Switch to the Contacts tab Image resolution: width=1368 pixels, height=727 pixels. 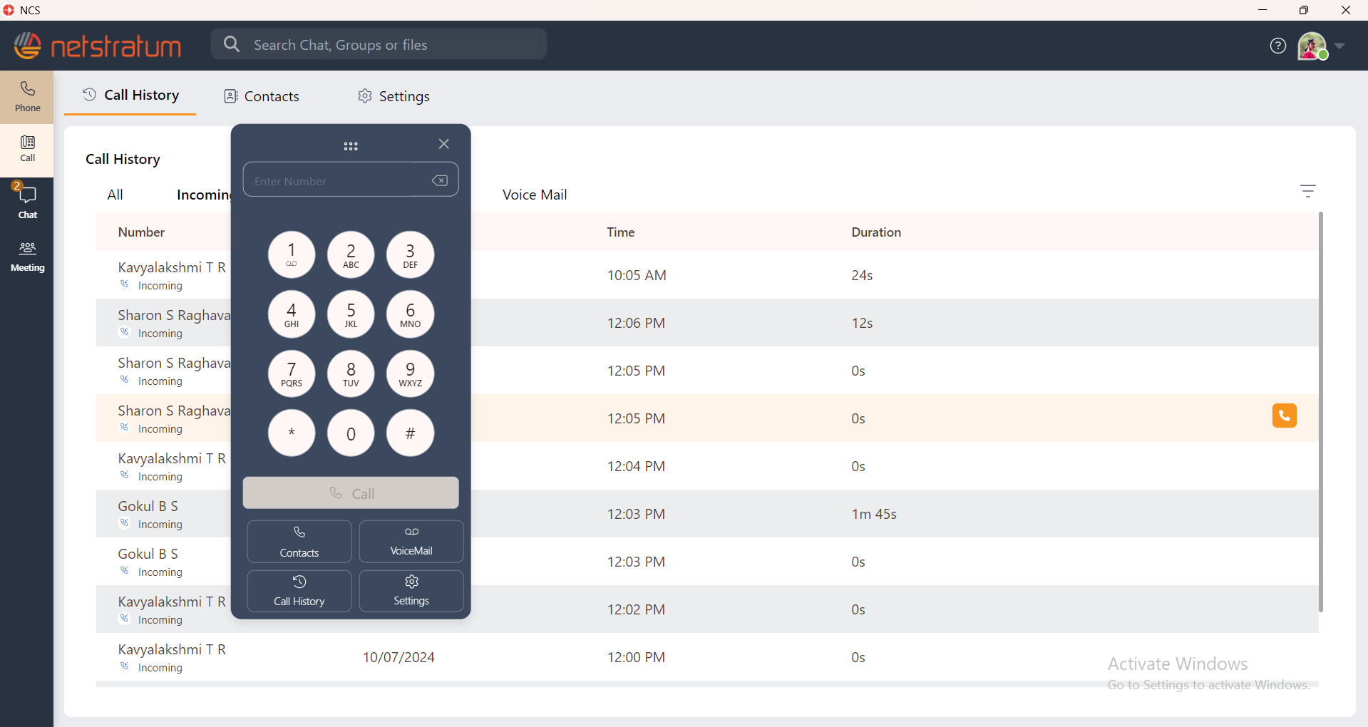[262, 96]
